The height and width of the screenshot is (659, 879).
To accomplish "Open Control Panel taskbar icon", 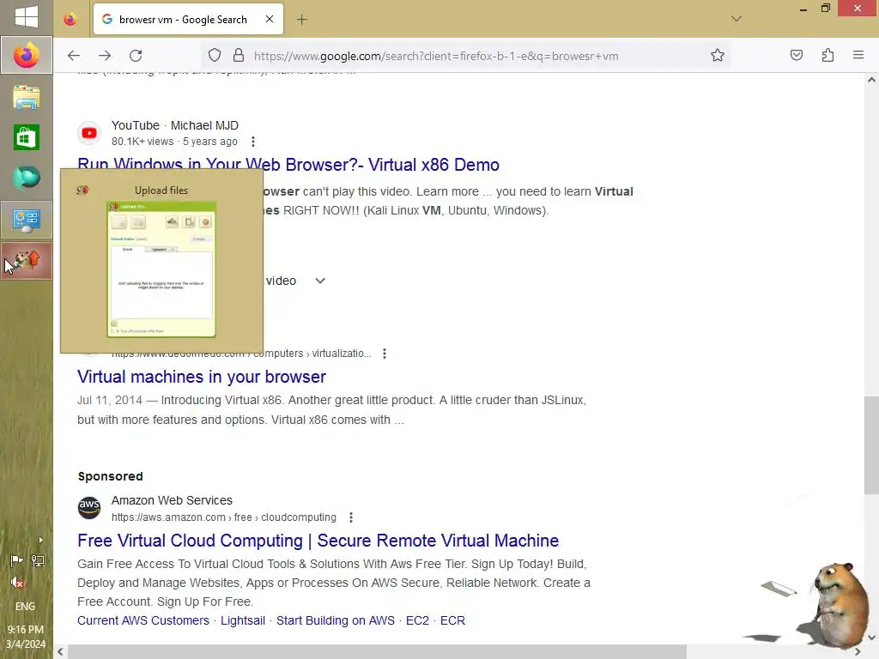I will point(27,221).
